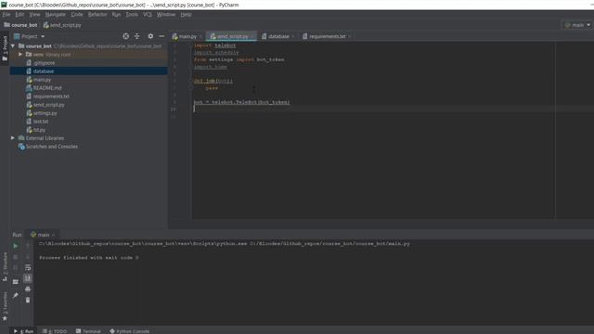
Task: Select Scratches and Consoles node
Action: (52, 147)
